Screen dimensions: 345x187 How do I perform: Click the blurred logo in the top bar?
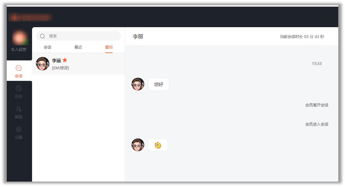(x=30, y=17)
